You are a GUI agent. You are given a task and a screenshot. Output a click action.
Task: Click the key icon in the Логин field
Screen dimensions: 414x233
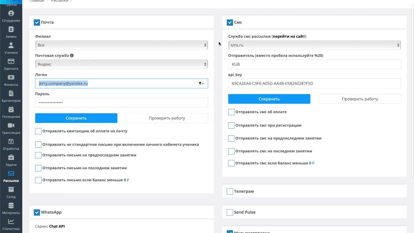(201, 83)
